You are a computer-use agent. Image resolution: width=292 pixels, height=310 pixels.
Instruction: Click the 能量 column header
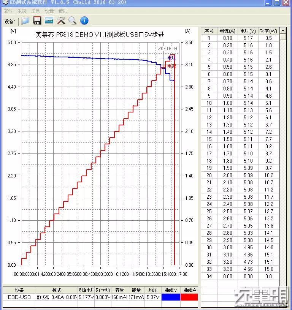click(136, 290)
